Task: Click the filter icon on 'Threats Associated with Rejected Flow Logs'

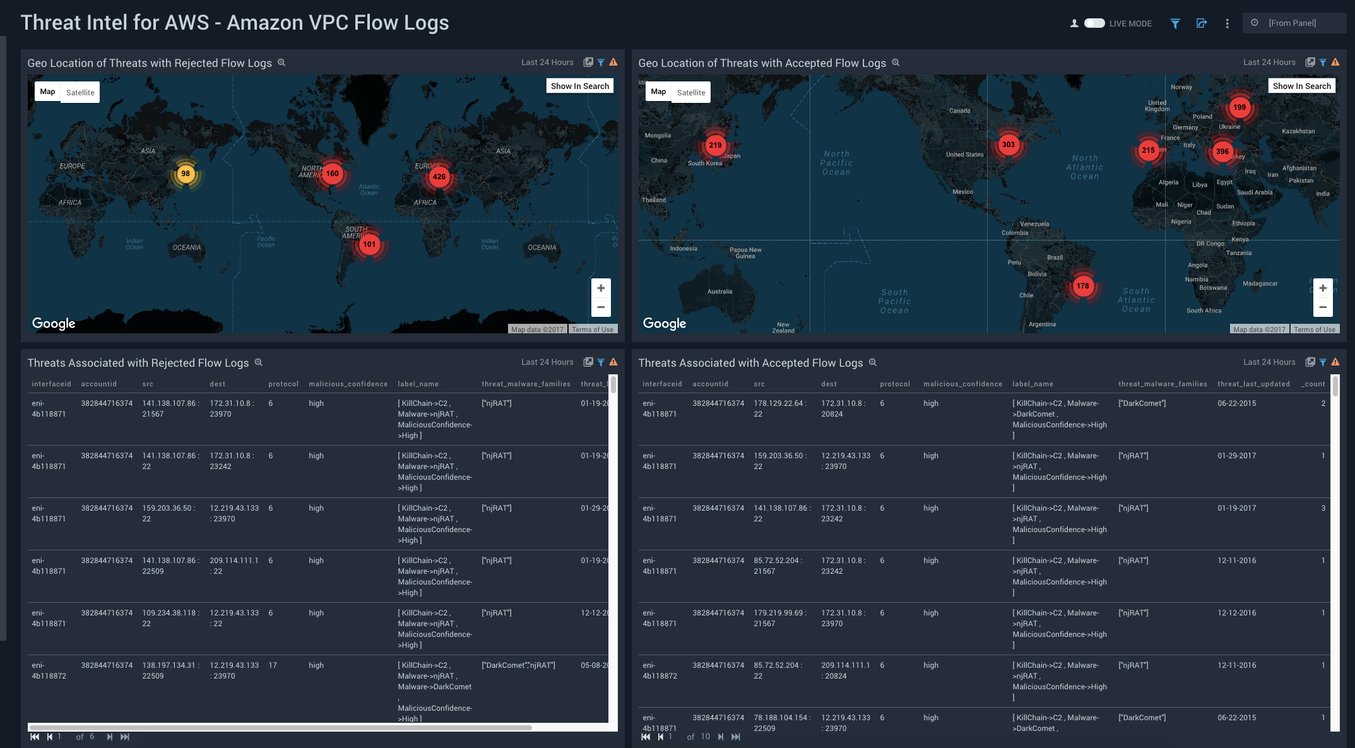Action: 600,362
